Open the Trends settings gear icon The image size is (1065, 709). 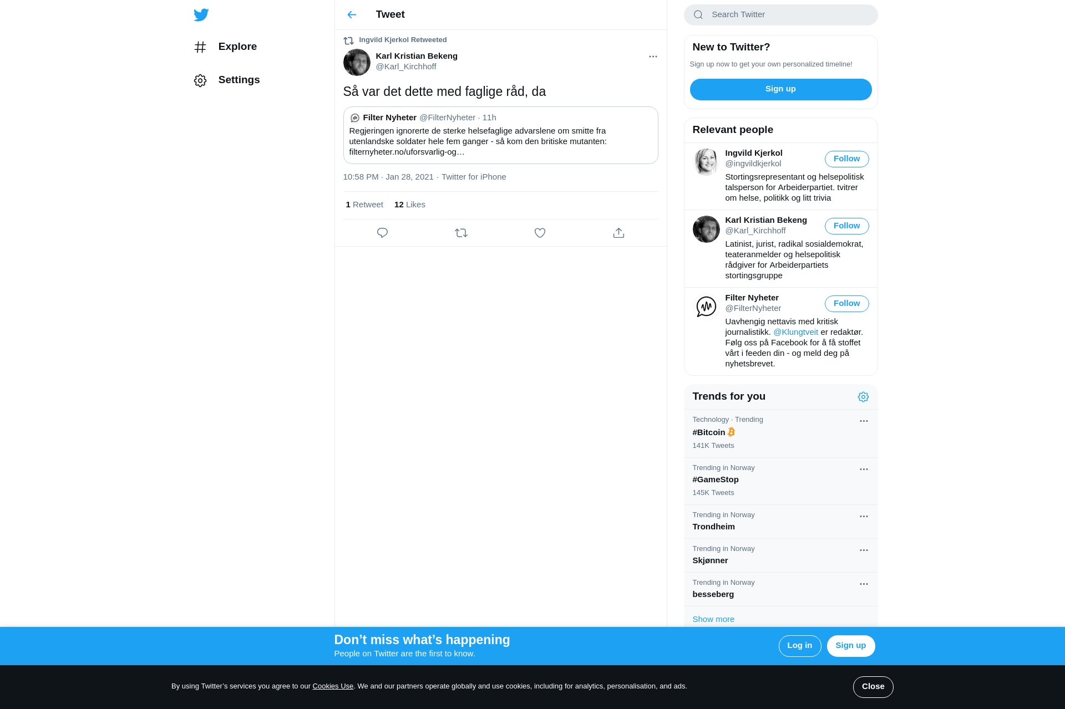tap(863, 397)
